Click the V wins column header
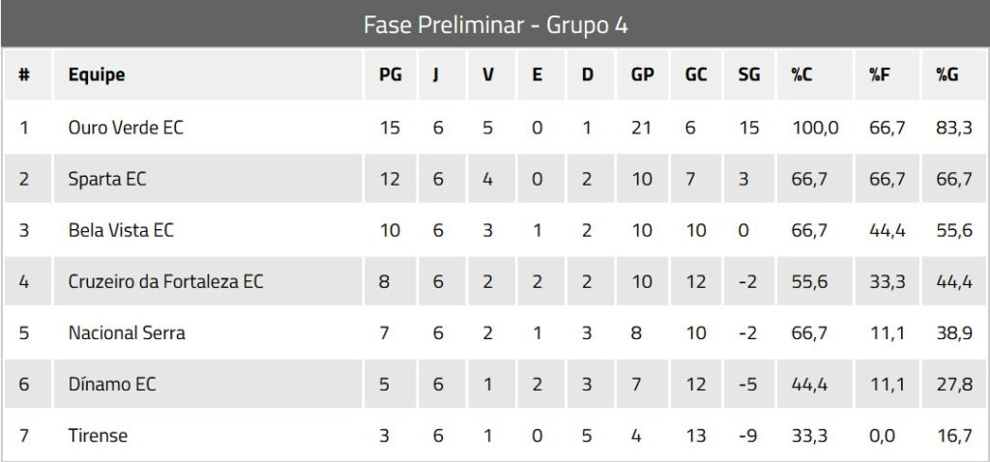The height and width of the screenshot is (462, 990). (487, 74)
